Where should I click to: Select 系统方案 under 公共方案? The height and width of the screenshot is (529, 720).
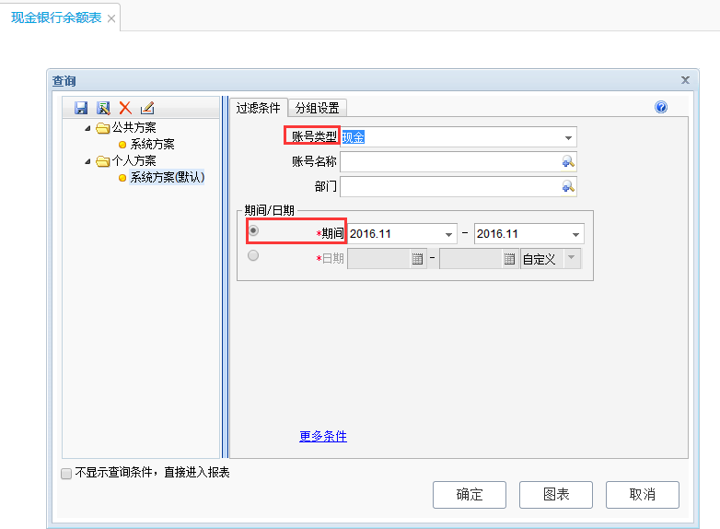pos(152,145)
